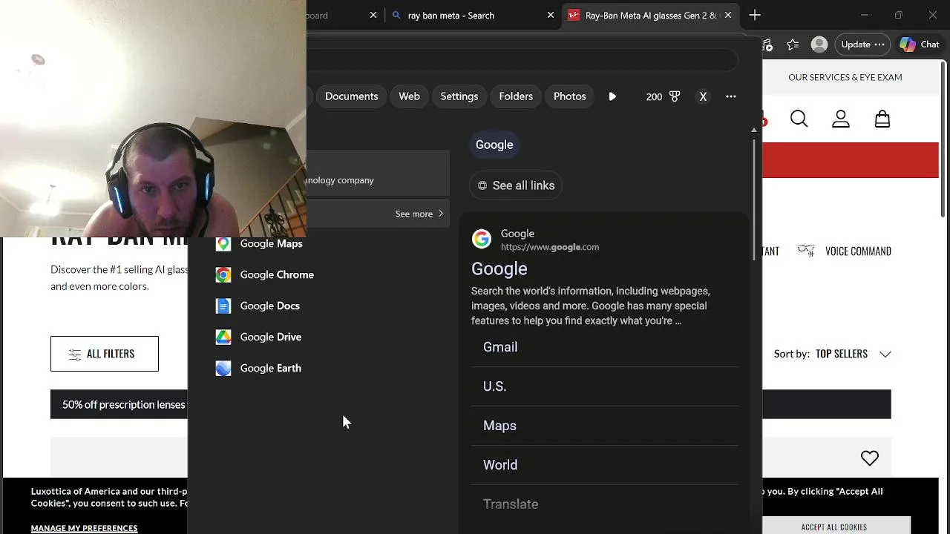Click the search panel text input bar
This screenshot has height=534, width=950.
522,60
